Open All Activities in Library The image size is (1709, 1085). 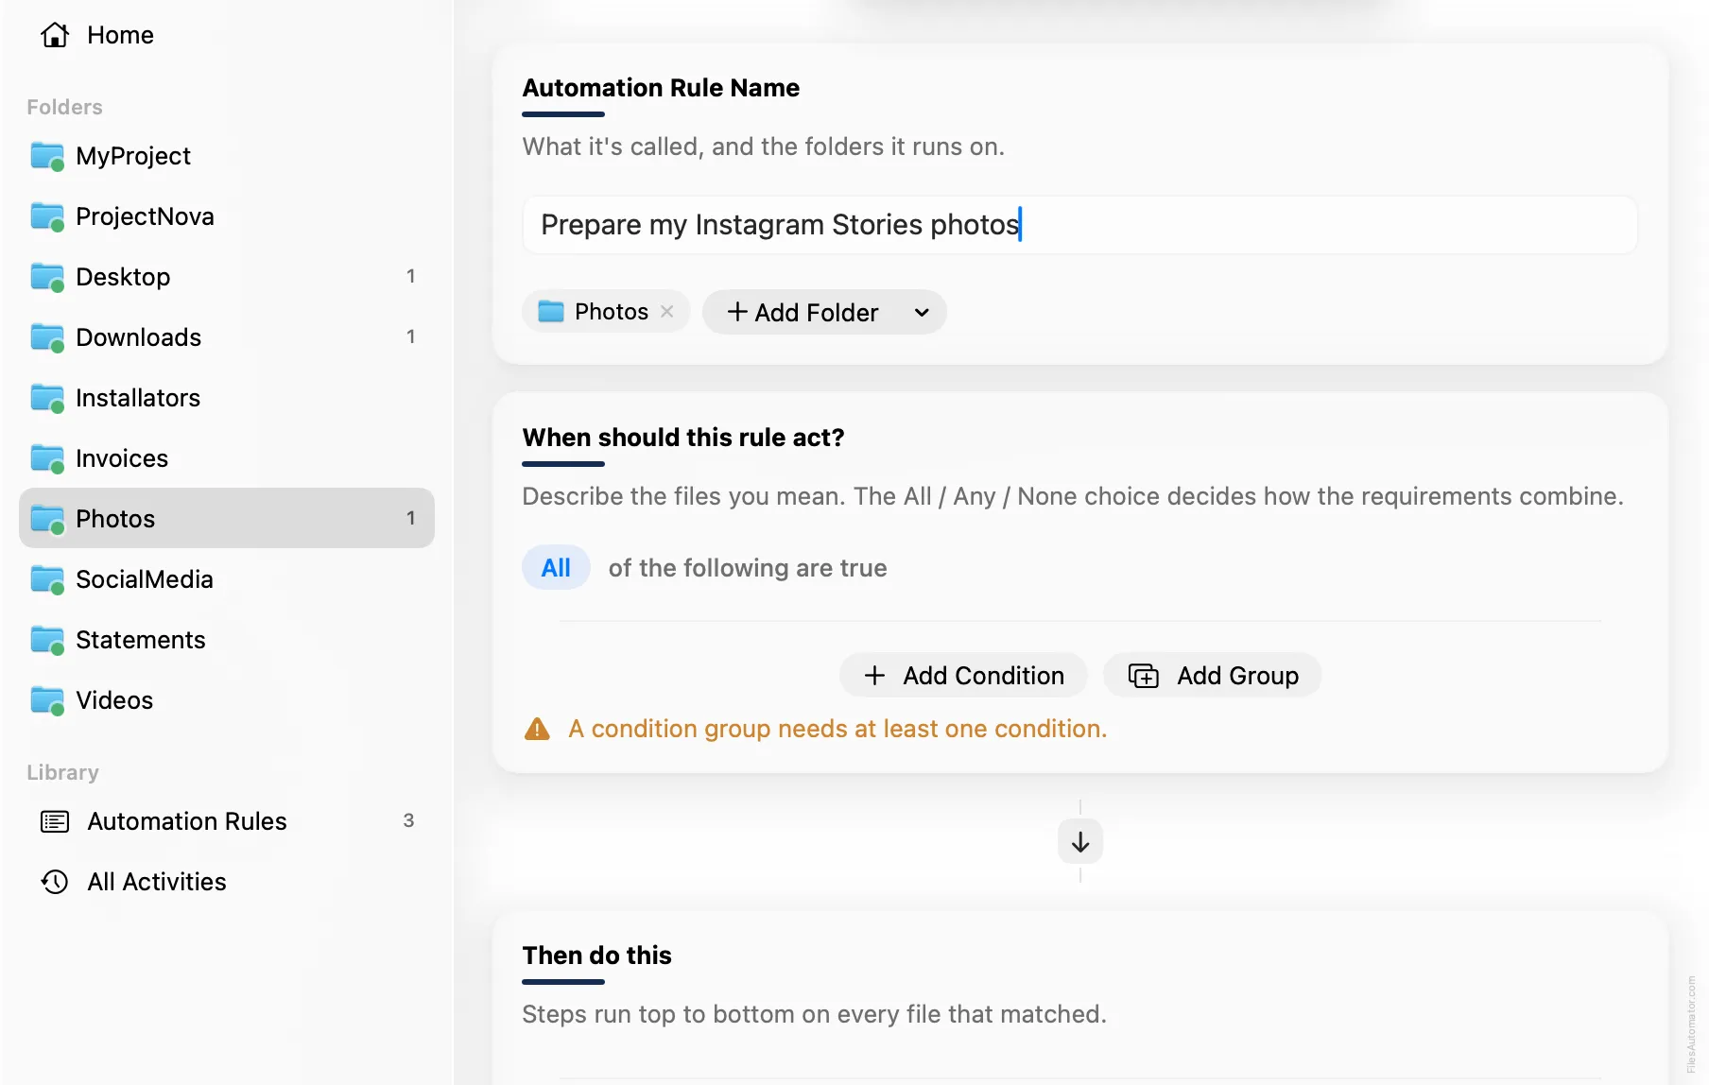click(x=227, y=882)
